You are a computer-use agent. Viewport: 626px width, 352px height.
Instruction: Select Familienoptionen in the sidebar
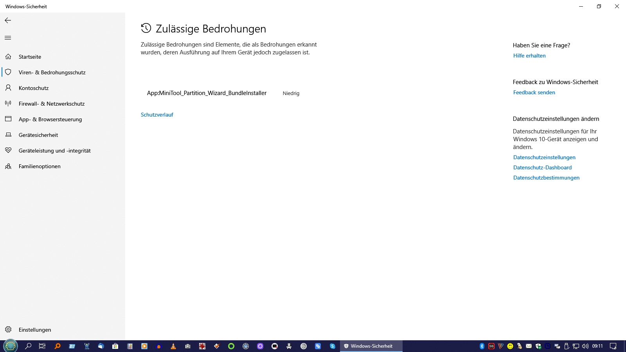[x=40, y=166]
